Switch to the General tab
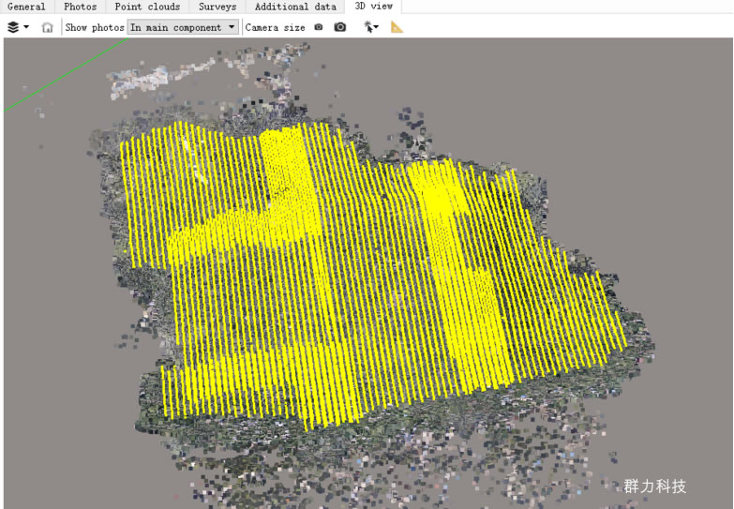The image size is (734, 509). (26, 7)
